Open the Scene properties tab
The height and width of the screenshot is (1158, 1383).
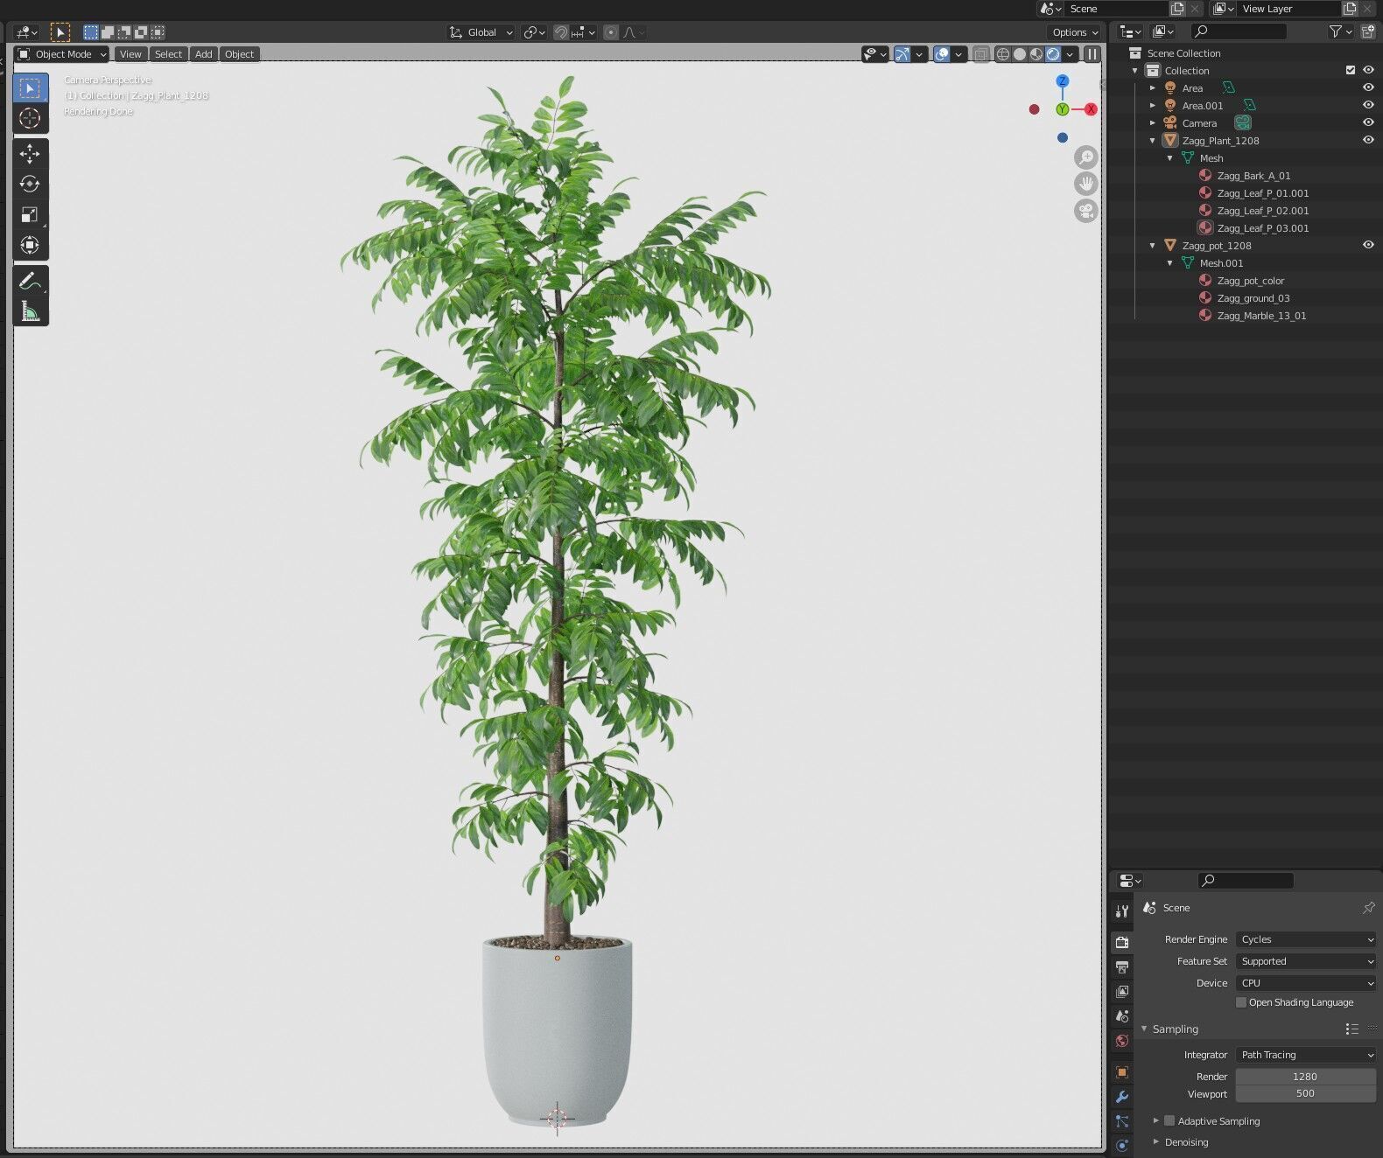tap(1122, 1015)
